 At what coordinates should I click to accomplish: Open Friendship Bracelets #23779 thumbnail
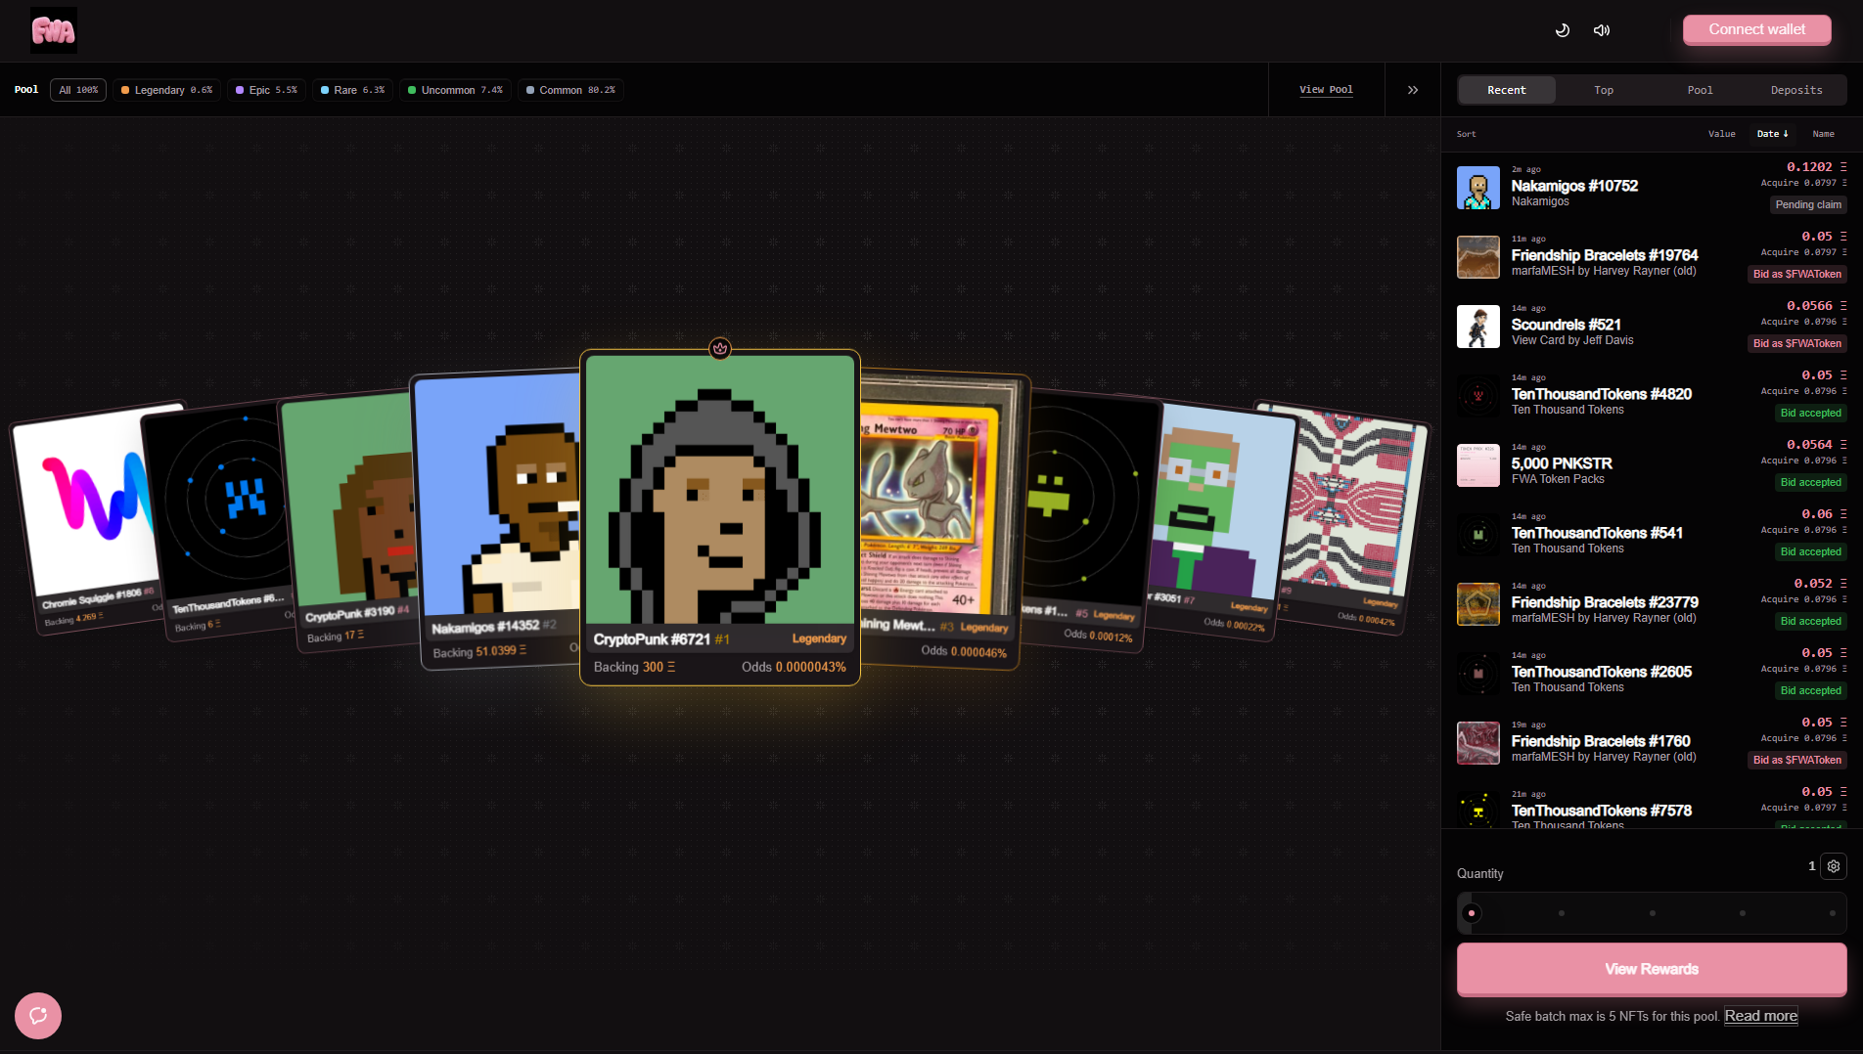pyautogui.click(x=1477, y=604)
